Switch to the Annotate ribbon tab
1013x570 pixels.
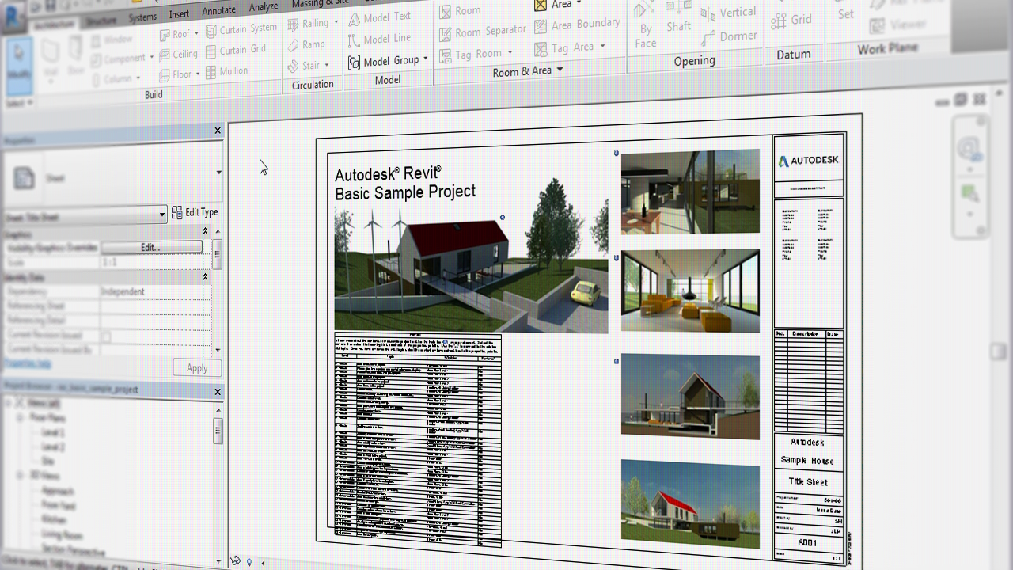pos(218,10)
